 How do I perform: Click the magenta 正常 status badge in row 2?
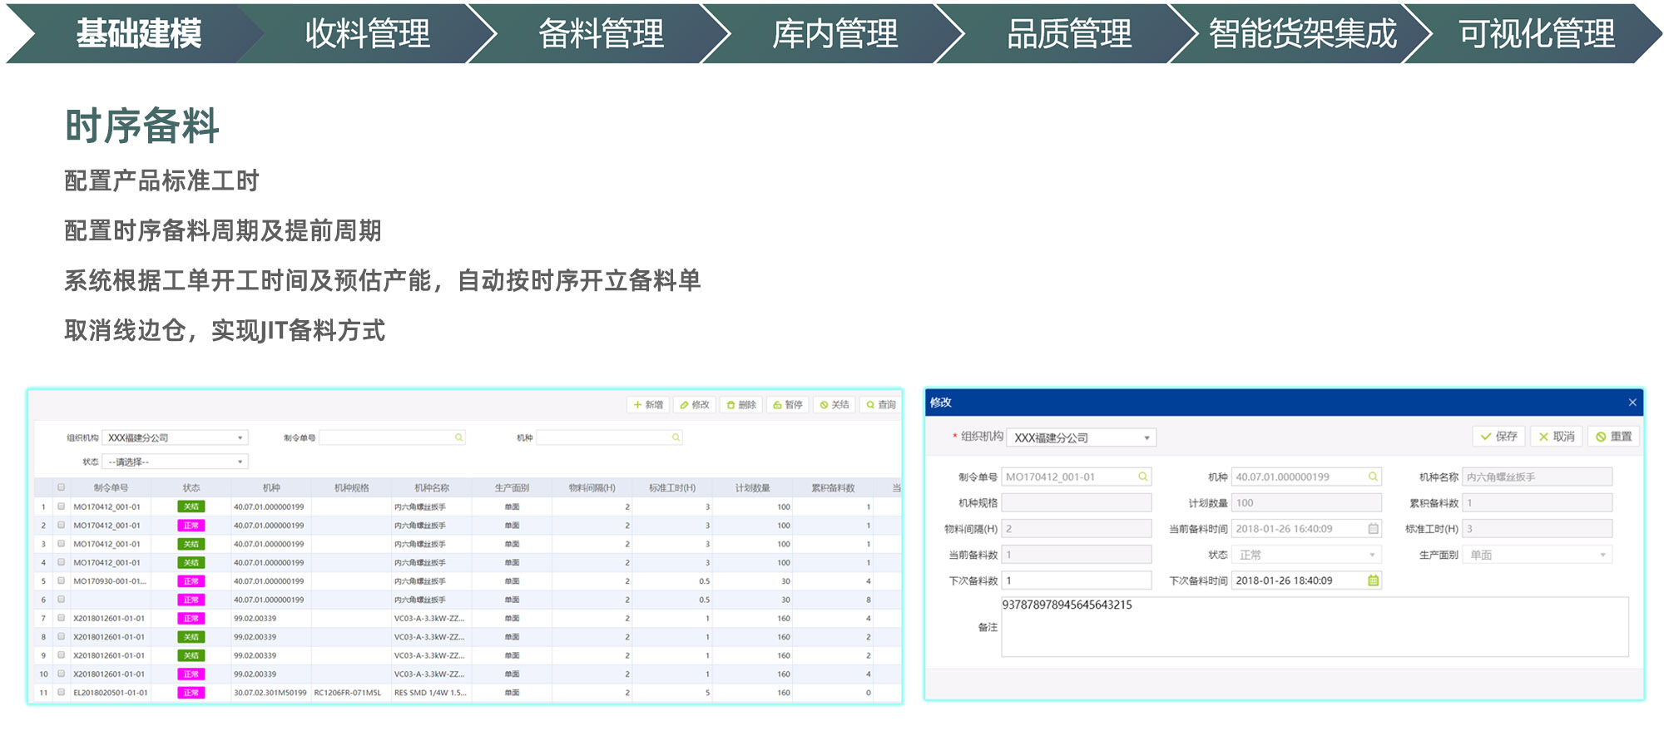click(x=191, y=526)
